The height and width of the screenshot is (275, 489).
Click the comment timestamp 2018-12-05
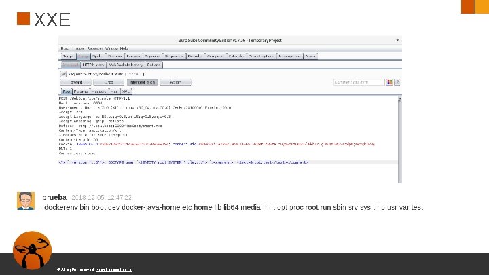pos(101,198)
